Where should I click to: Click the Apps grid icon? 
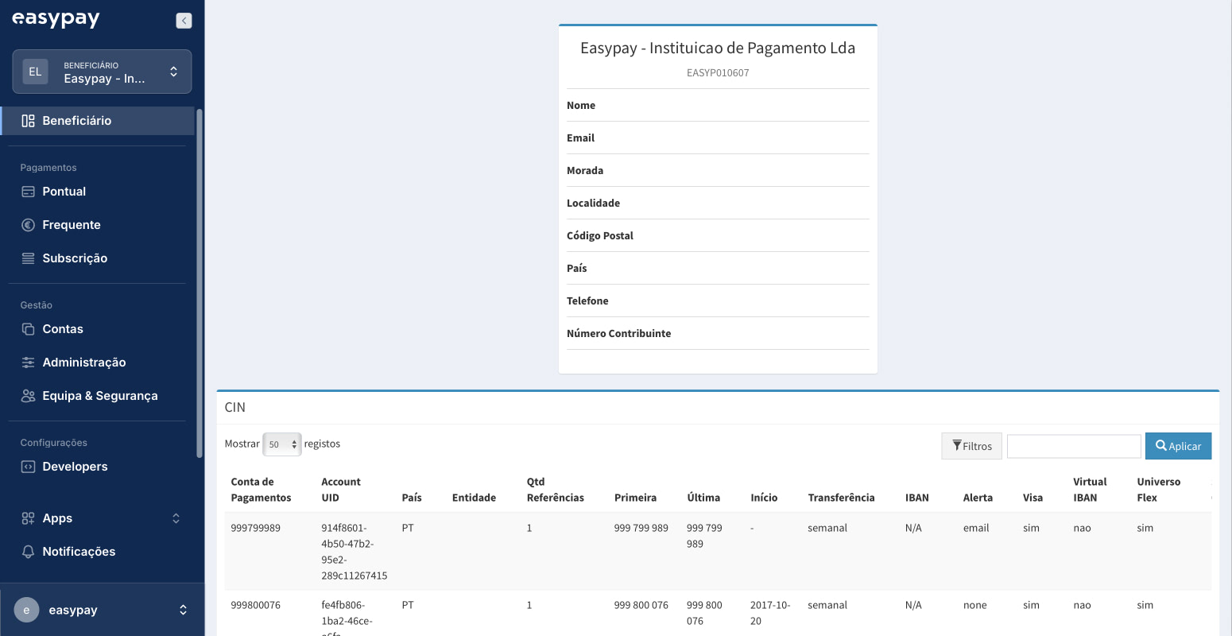click(28, 518)
